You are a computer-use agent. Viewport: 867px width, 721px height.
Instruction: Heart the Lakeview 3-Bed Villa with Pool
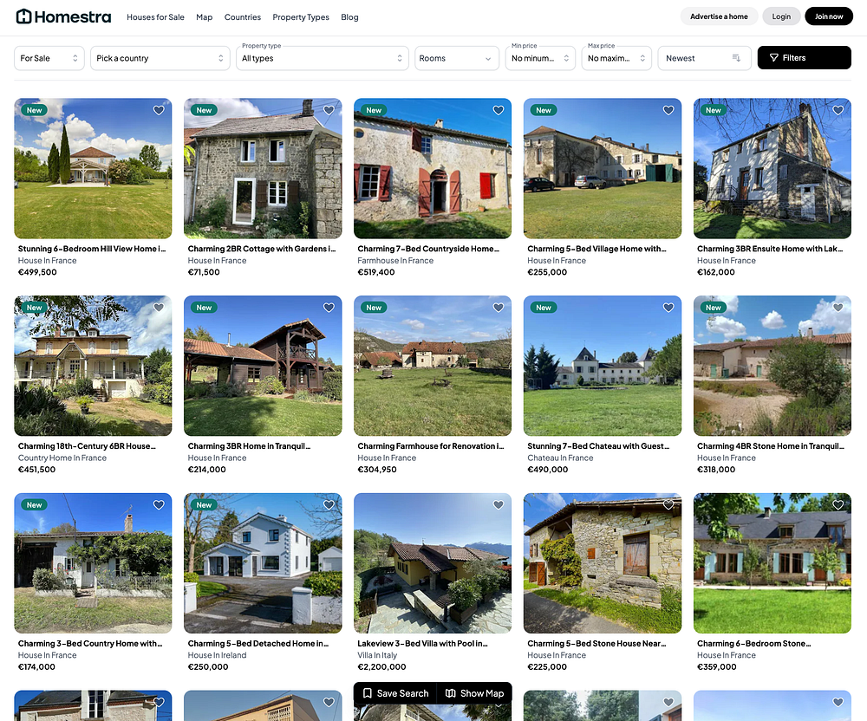[x=499, y=504]
